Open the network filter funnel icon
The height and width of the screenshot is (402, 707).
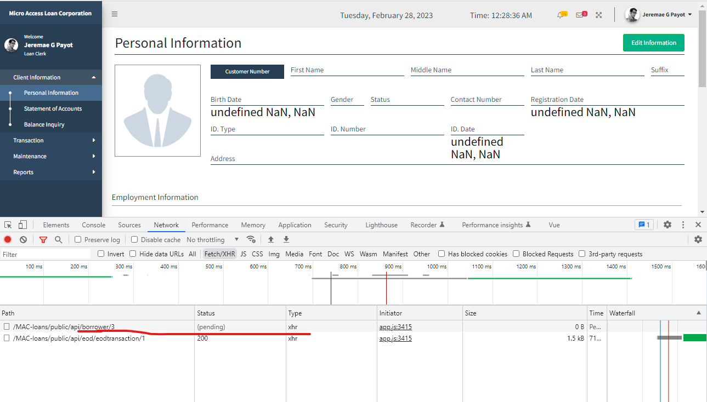(x=43, y=239)
